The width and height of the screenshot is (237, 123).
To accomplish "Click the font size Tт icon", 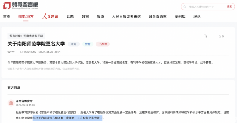I will [205, 36].
